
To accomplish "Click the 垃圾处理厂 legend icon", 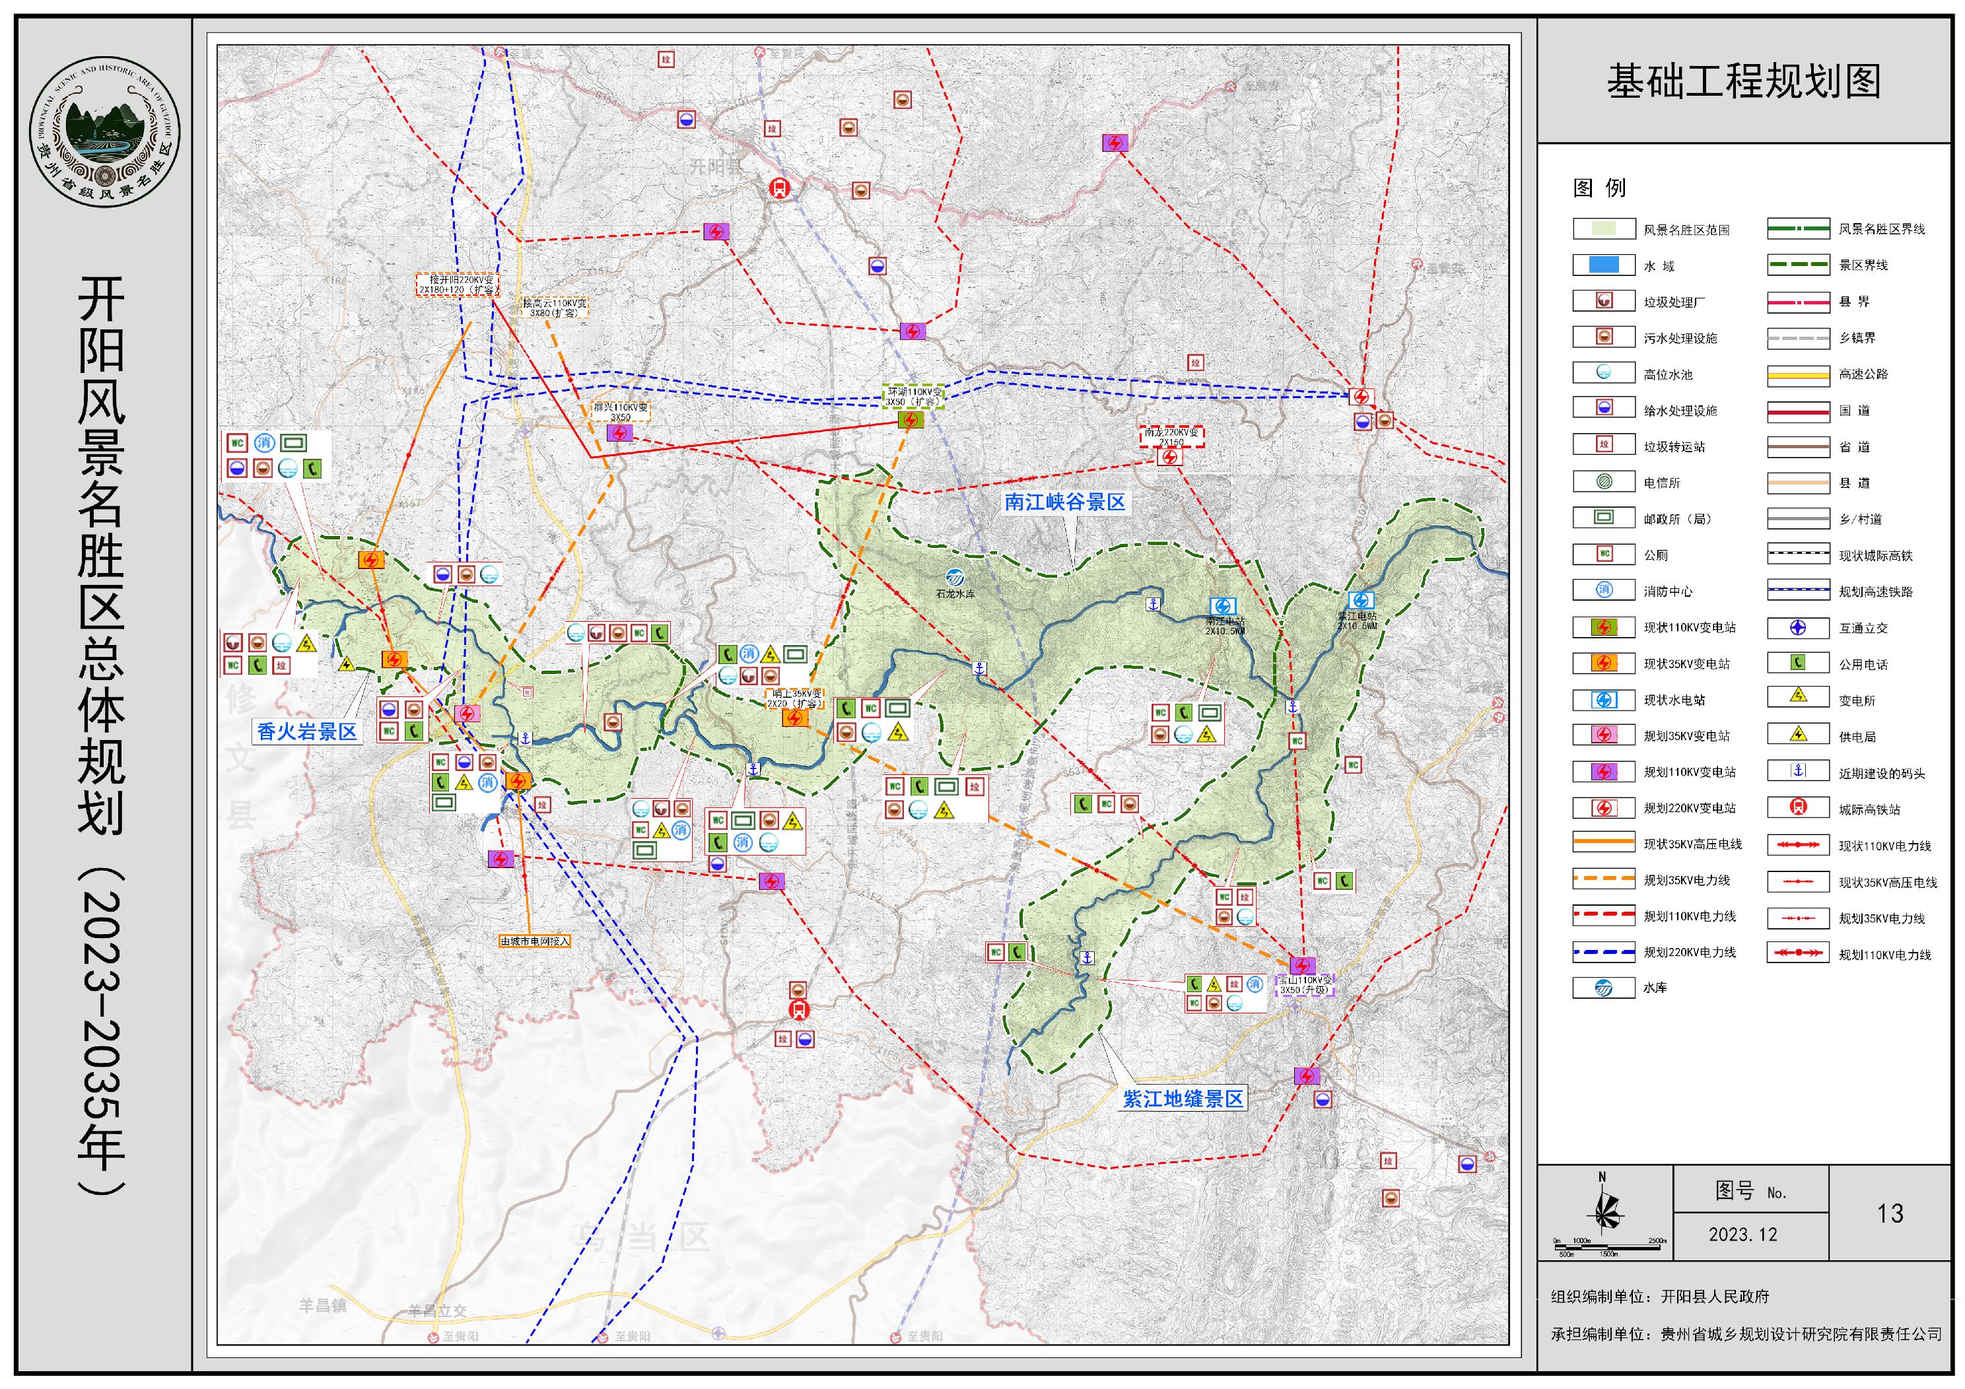I will click(1604, 301).
